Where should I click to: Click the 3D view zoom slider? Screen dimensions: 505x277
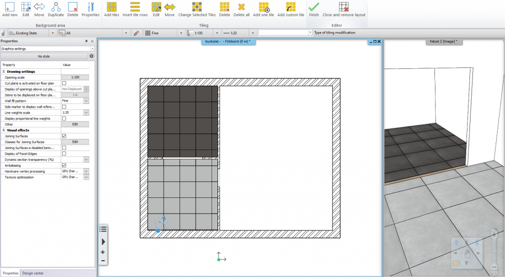tap(494, 251)
